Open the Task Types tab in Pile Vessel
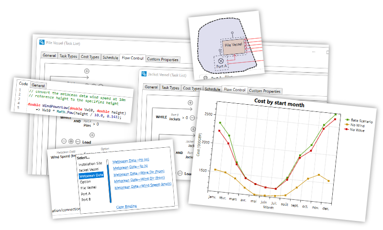The height and width of the screenshot is (230, 383). pos(68,56)
